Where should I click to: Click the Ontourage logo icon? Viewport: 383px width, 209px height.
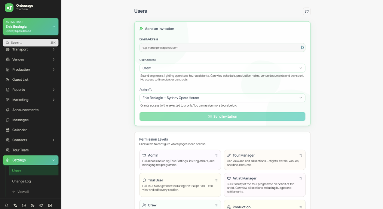click(x=9, y=7)
